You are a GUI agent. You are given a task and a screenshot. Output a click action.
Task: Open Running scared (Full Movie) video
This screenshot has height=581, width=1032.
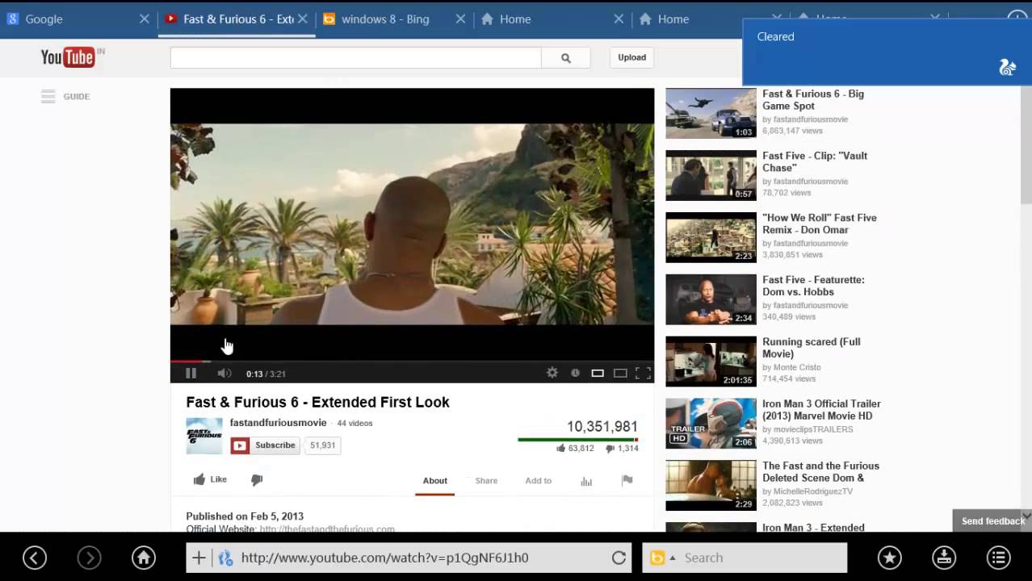click(x=811, y=348)
